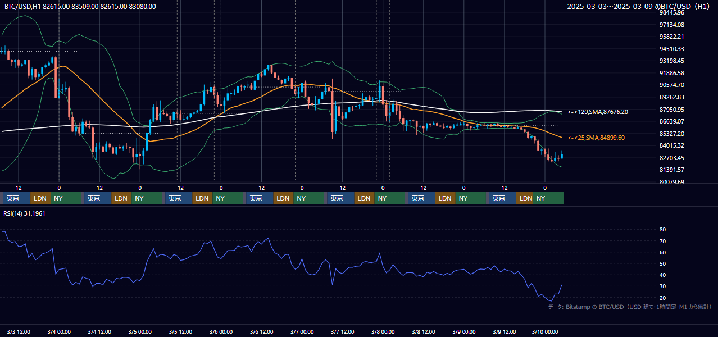Click price axis label 86639.07
This screenshot has height=337, width=718.
coord(671,121)
